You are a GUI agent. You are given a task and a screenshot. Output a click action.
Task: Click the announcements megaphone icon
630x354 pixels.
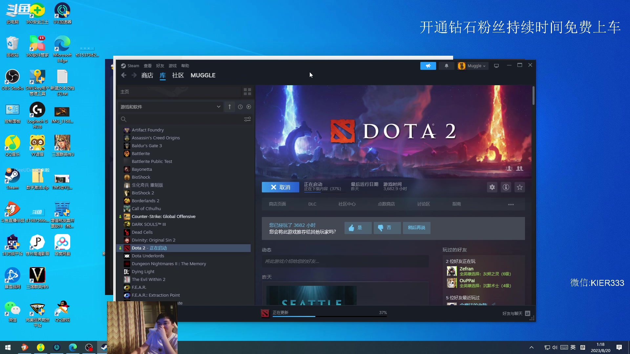click(428, 66)
